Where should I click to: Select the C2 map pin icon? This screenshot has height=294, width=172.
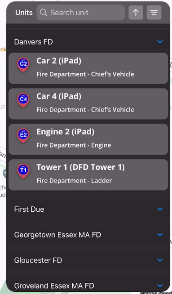point(23,65)
